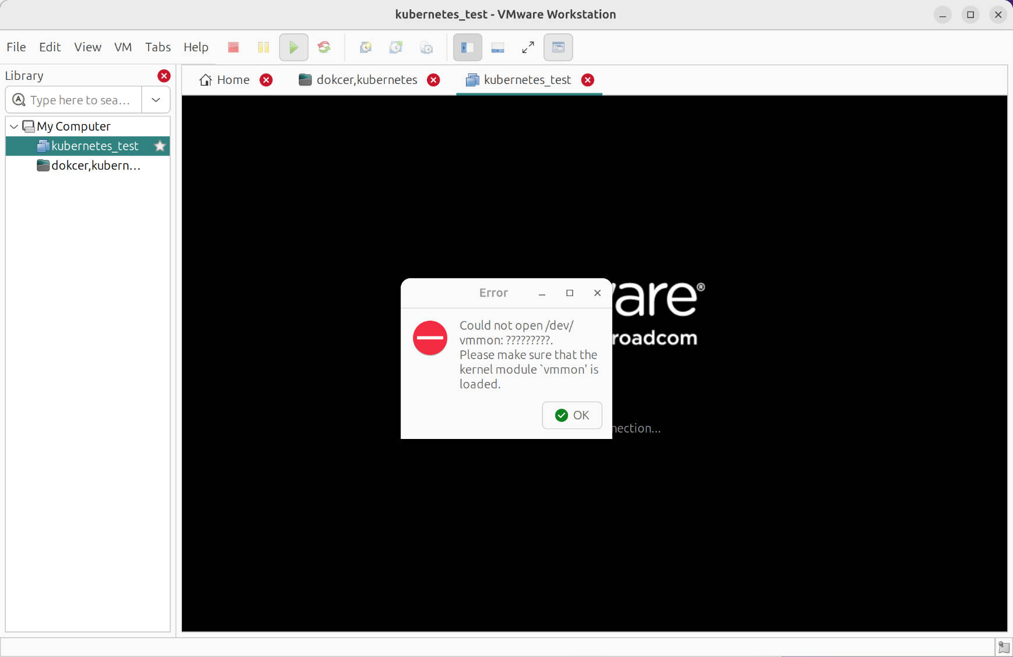
Task: Take a snapshot of the VM
Action: pos(366,47)
